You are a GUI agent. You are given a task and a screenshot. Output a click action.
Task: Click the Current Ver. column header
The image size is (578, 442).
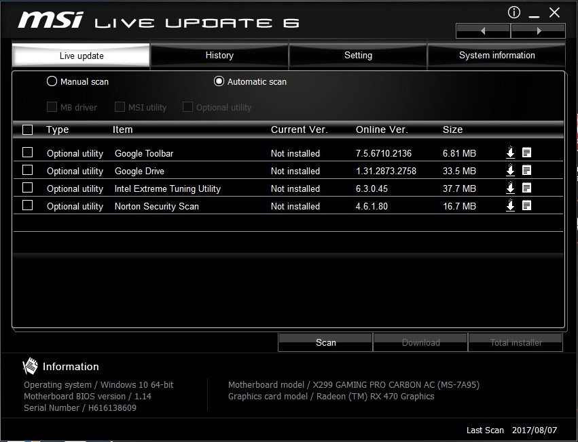pos(299,129)
